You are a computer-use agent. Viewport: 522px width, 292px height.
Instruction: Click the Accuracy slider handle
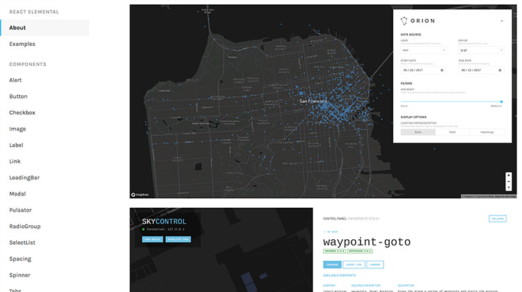pos(501,102)
